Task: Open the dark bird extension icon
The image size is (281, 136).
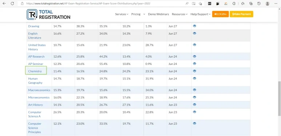Action: 218,3
